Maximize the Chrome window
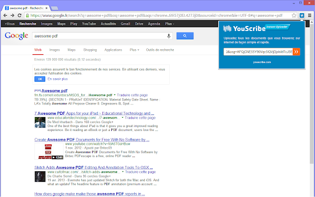The height and width of the screenshot is (197, 315). point(301,3)
